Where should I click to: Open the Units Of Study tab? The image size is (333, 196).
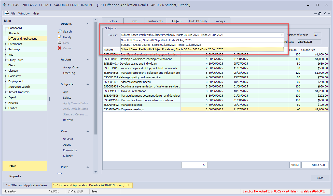[x=198, y=21]
